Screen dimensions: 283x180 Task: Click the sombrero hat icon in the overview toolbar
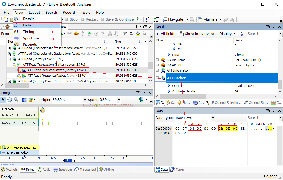(x=76, y=33)
